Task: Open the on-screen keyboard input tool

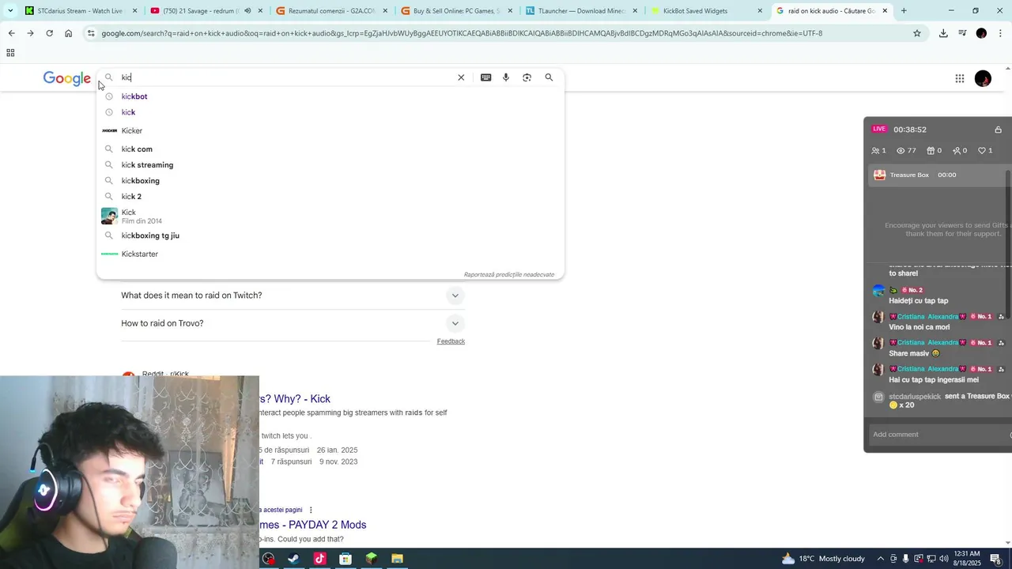Action: tap(485, 77)
